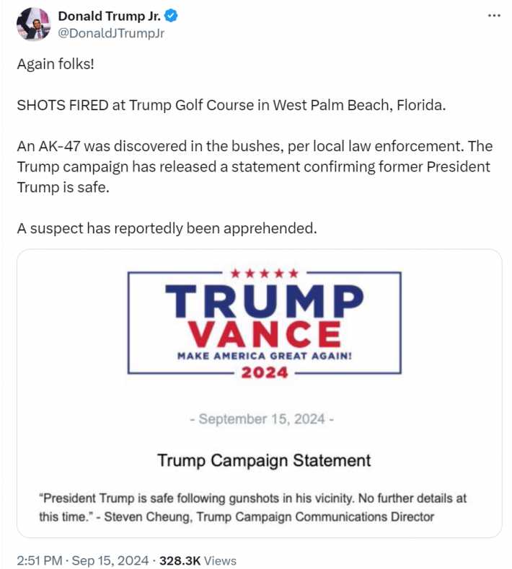This screenshot has height=569, width=512.
Task: Click the blue verified badge
Action: (169, 16)
